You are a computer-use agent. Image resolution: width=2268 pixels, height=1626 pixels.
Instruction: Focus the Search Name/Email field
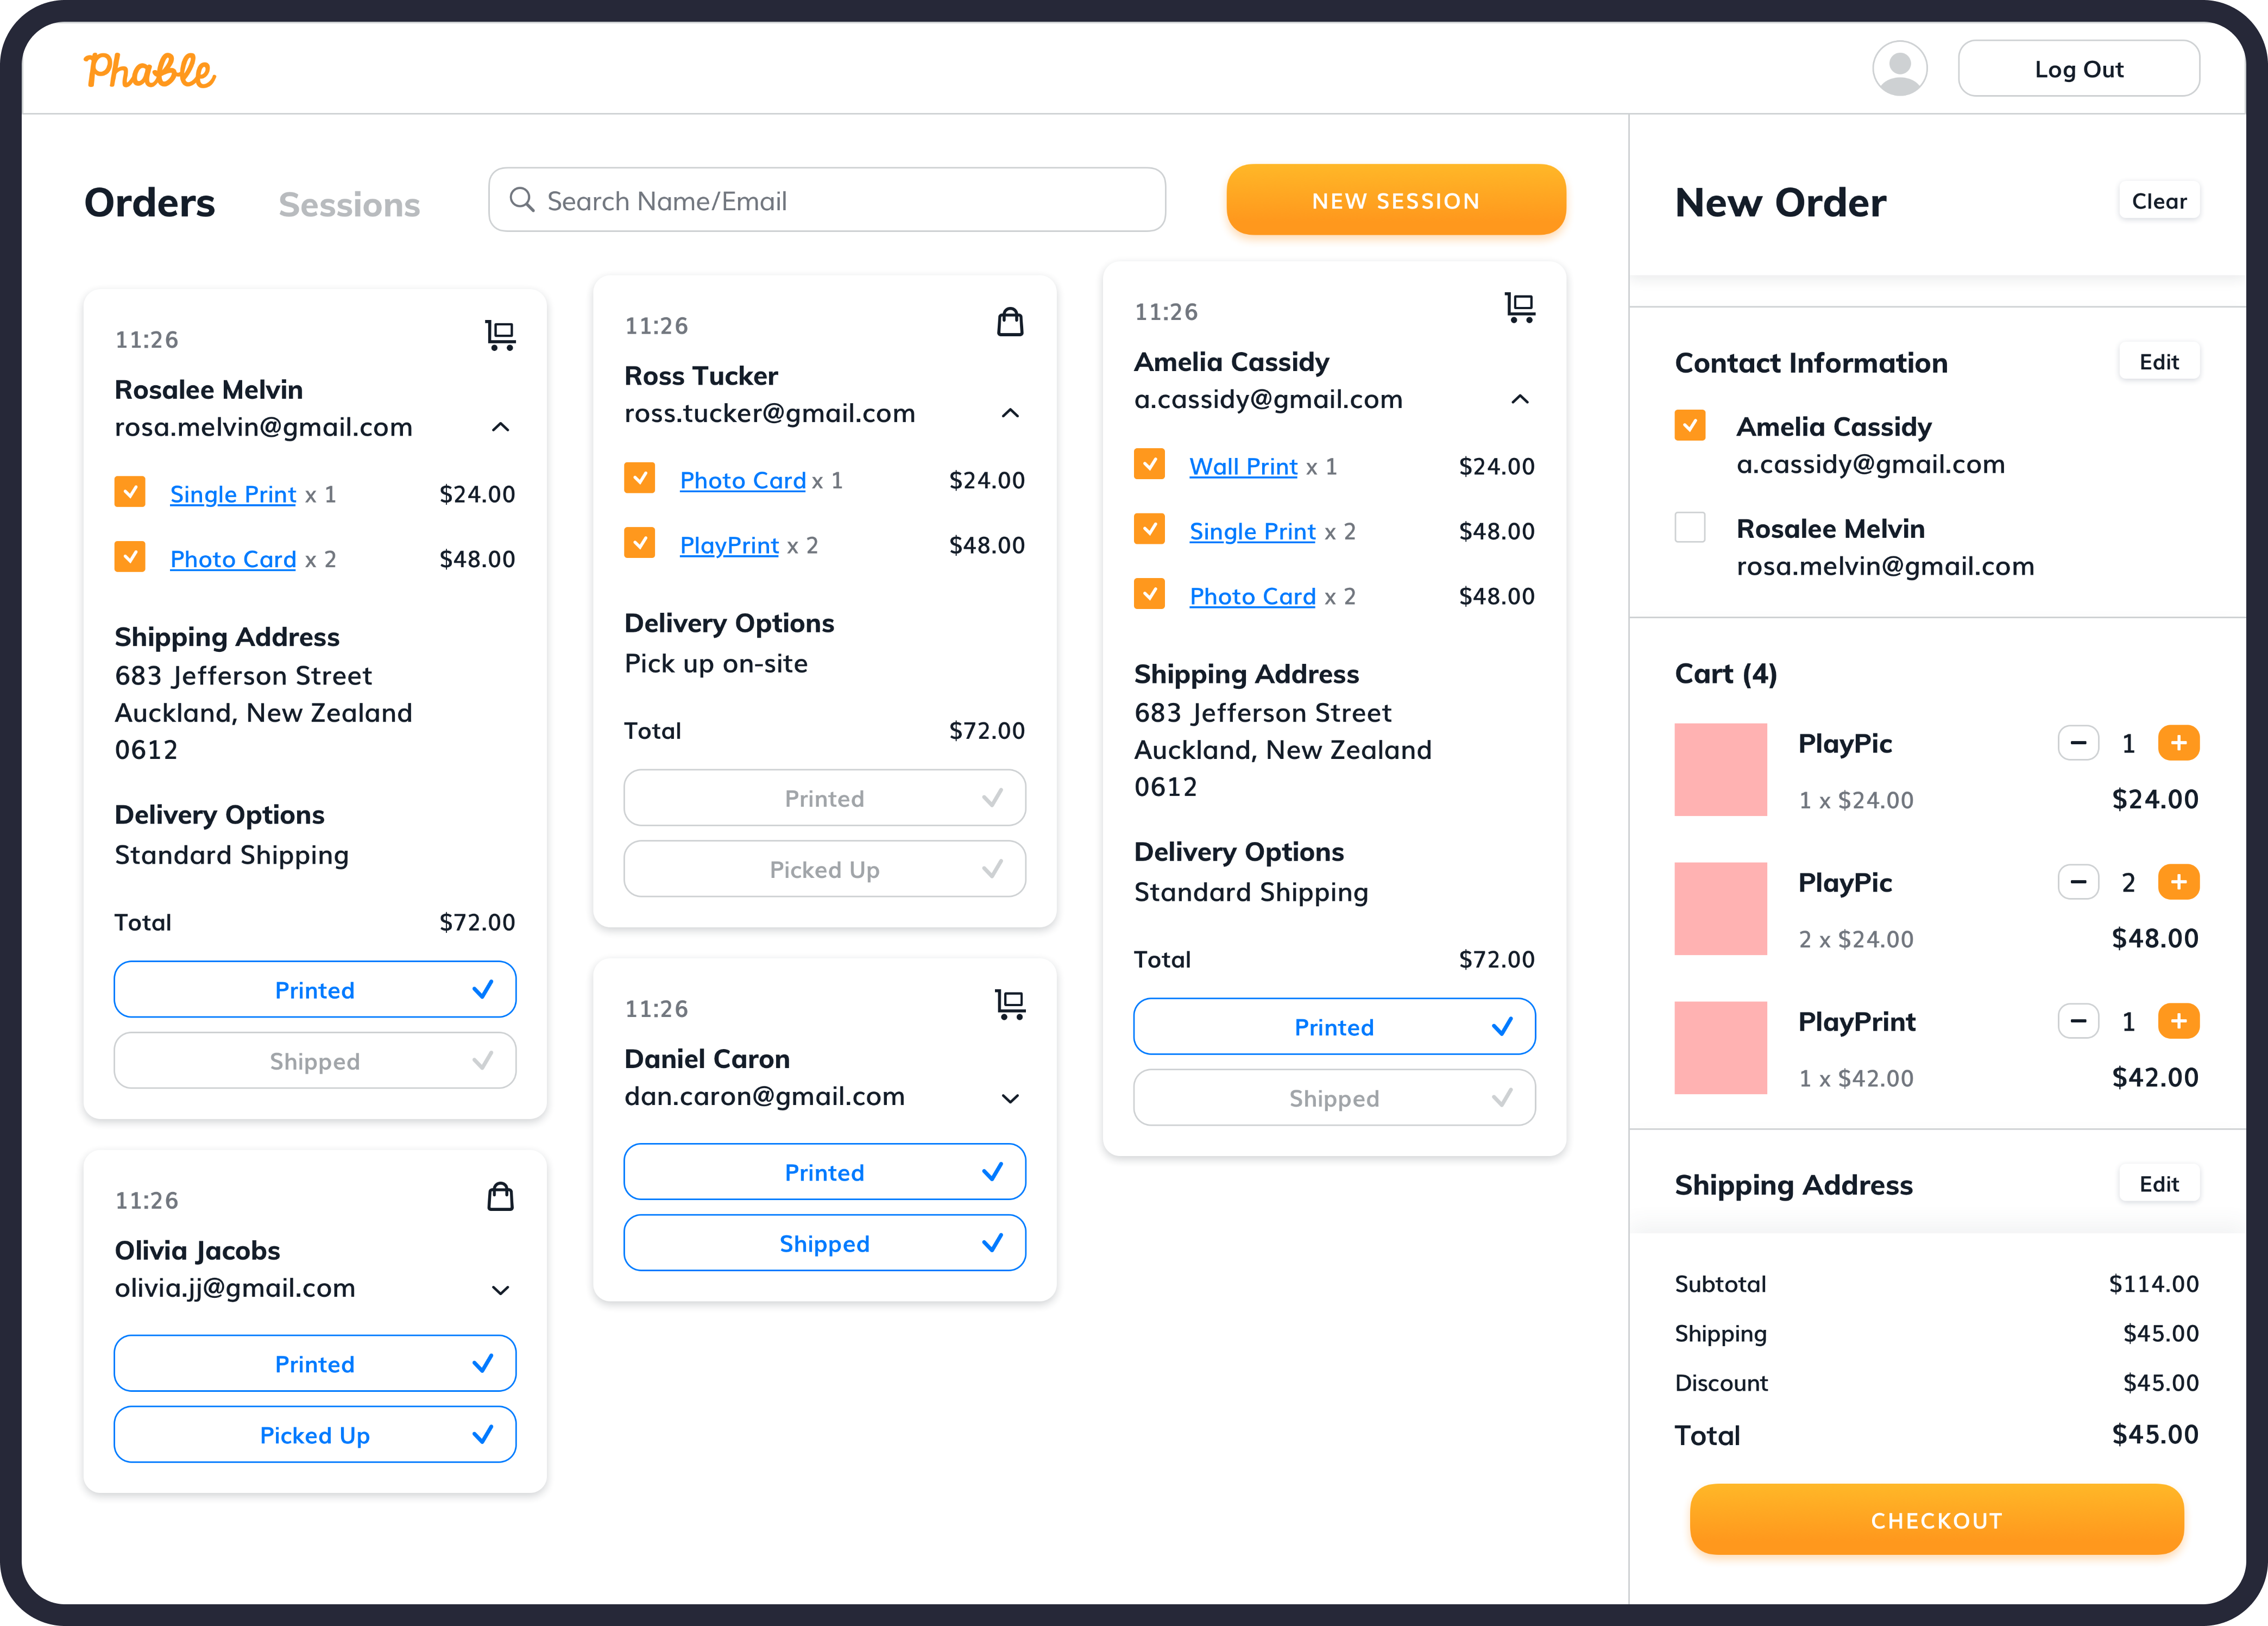click(827, 200)
